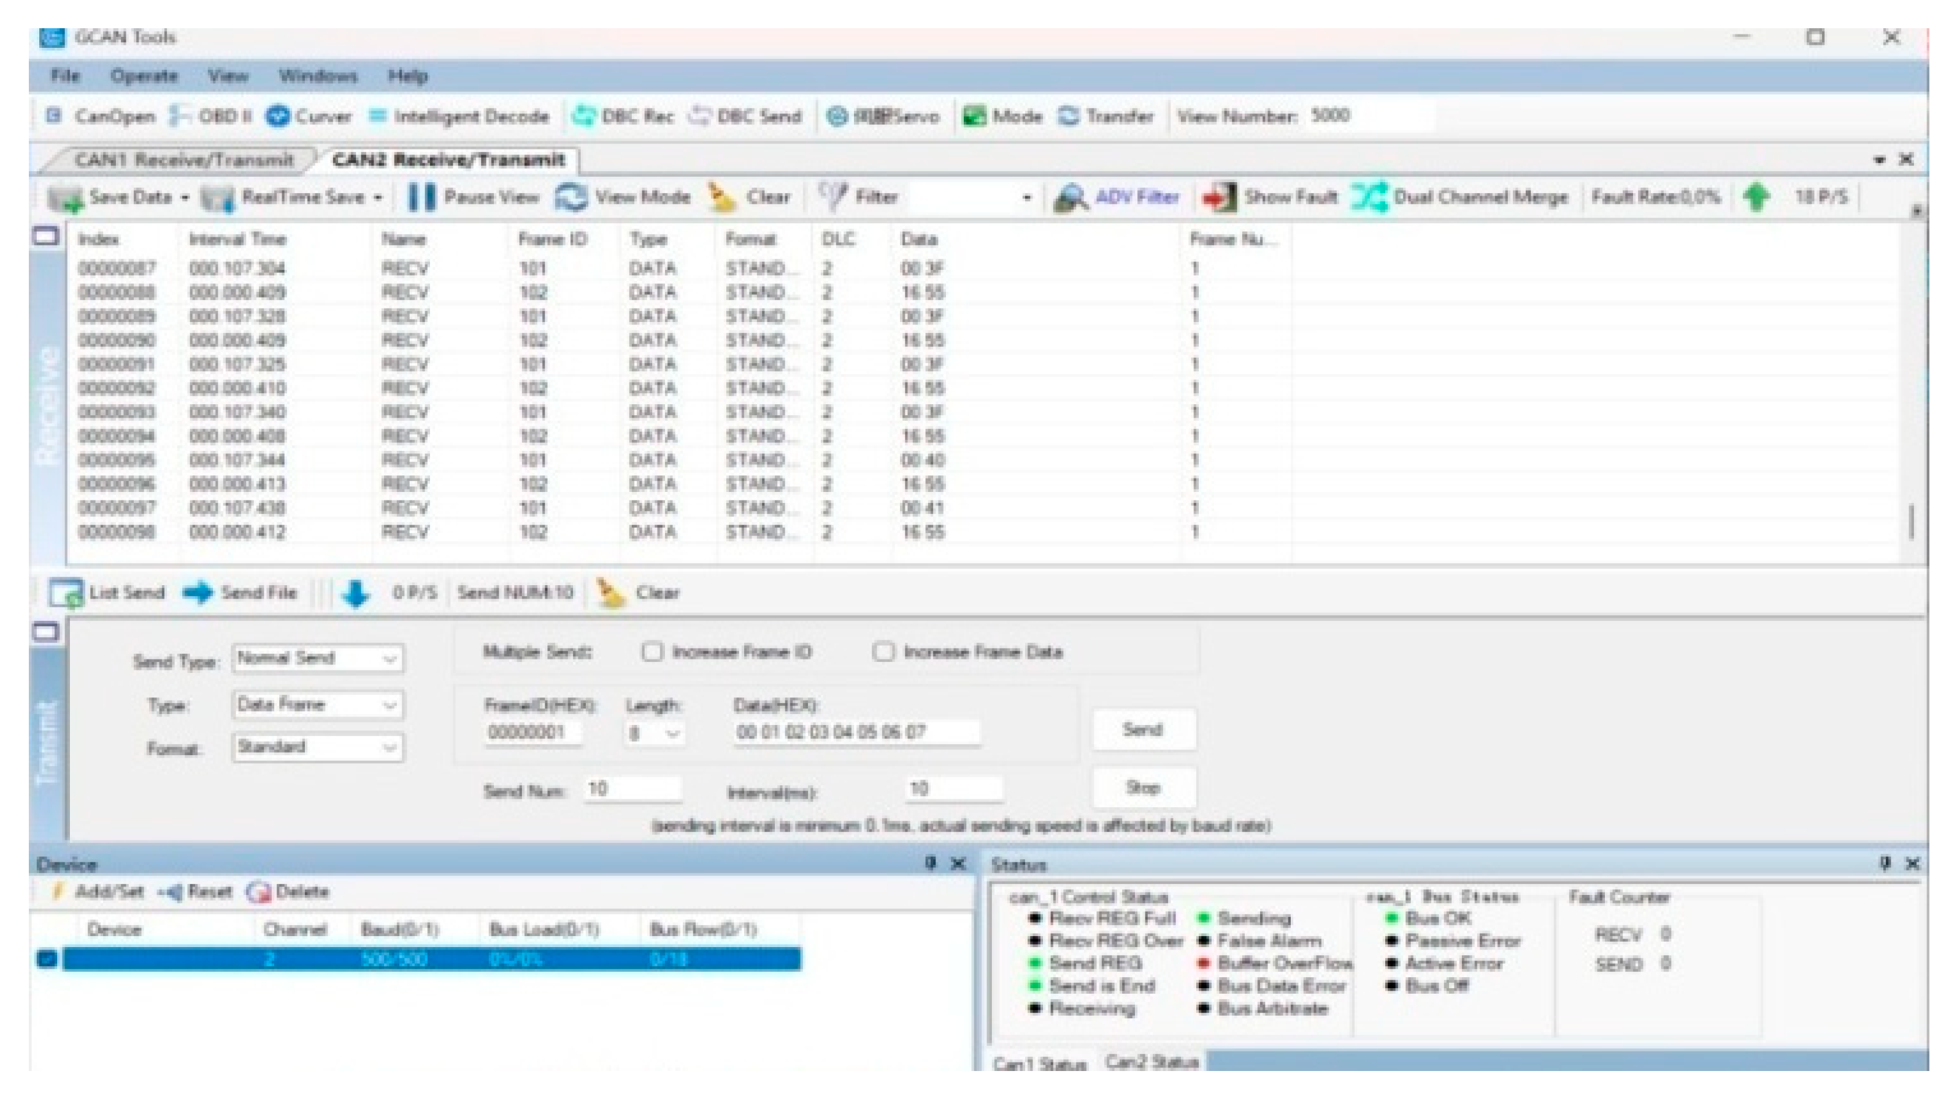The image size is (1957, 1098).
Task: Open the Curver tool icon
Action: coord(279,117)
